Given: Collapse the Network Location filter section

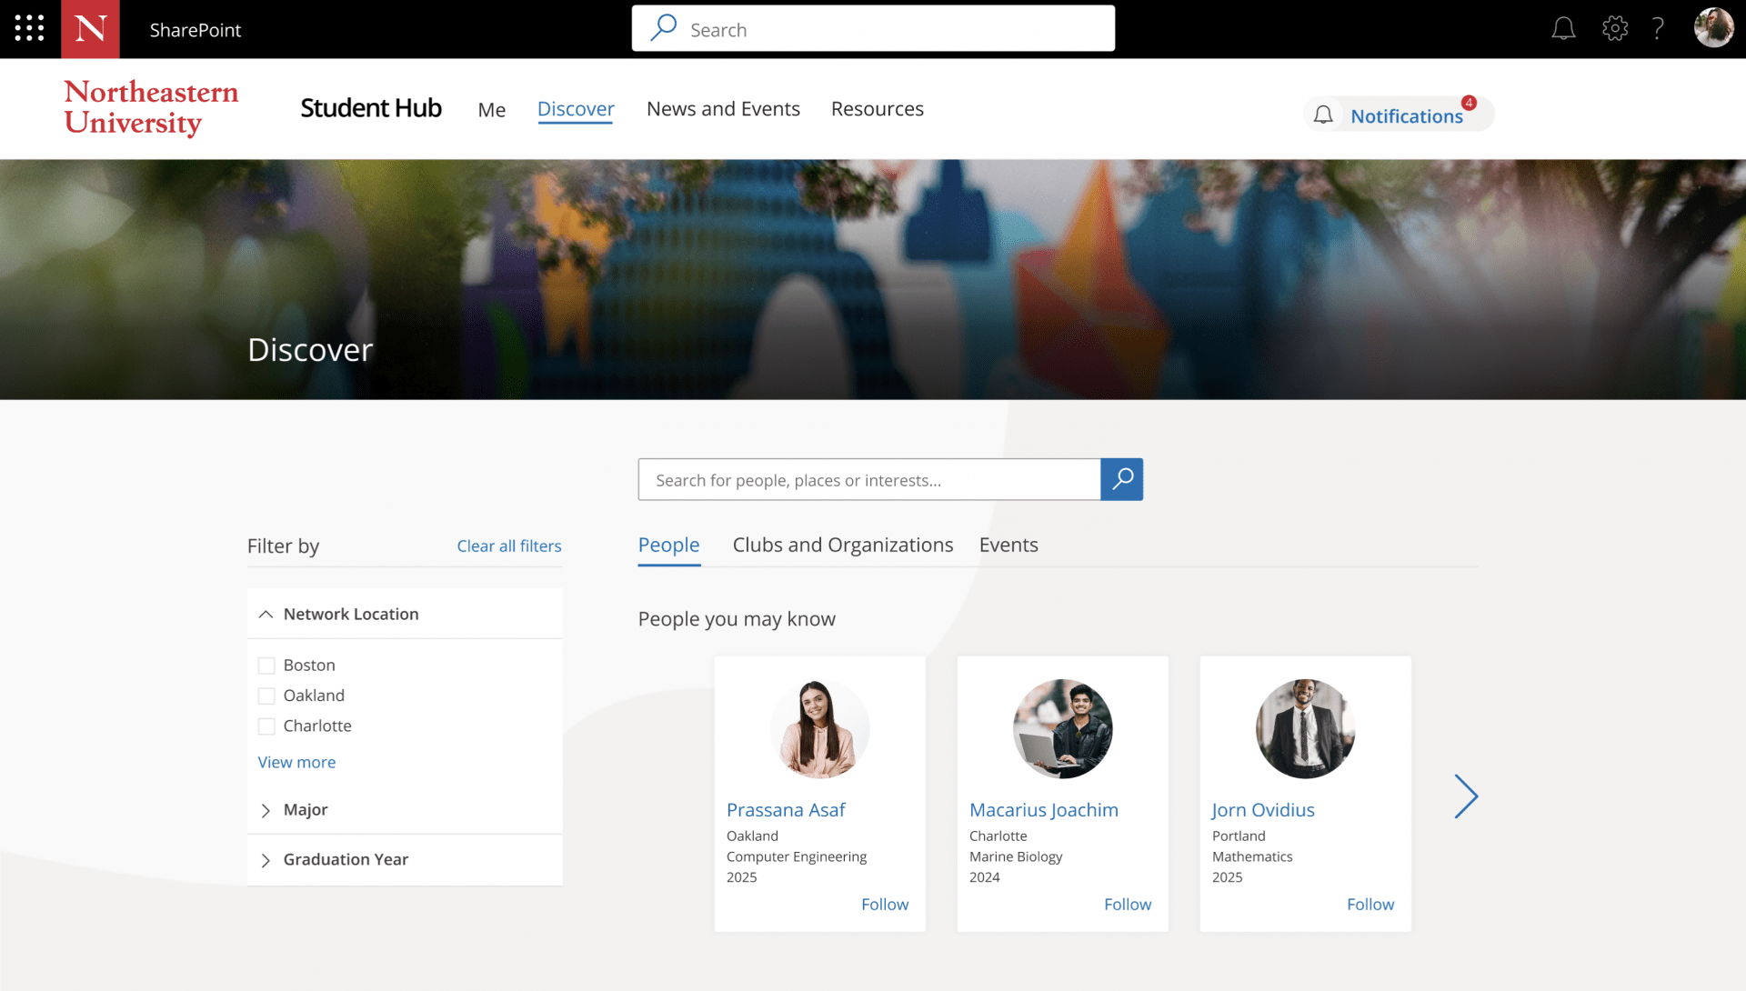Looking at the screenshot, I should coord(405,614).
